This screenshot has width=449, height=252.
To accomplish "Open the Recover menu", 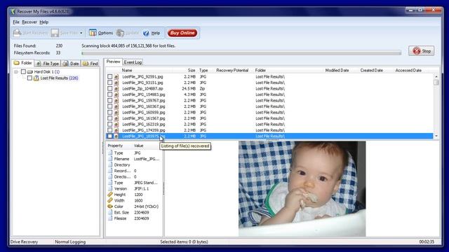I will pos(29,22).
